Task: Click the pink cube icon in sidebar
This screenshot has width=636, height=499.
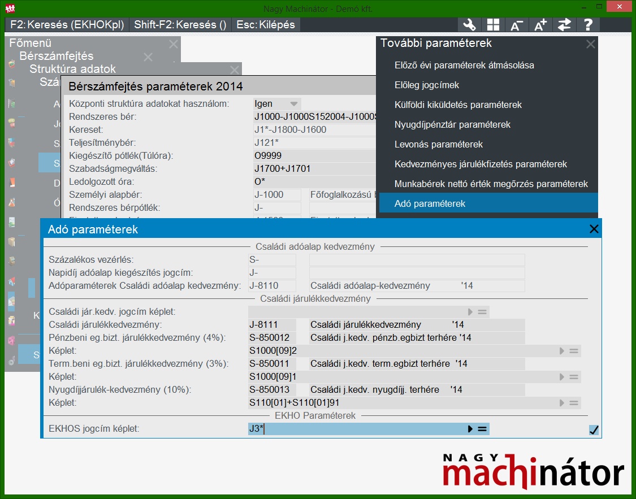Action: point(12,341)
